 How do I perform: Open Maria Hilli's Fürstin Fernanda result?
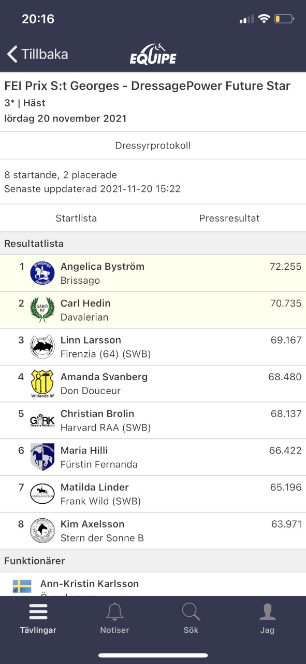click(x=153, y=457)
